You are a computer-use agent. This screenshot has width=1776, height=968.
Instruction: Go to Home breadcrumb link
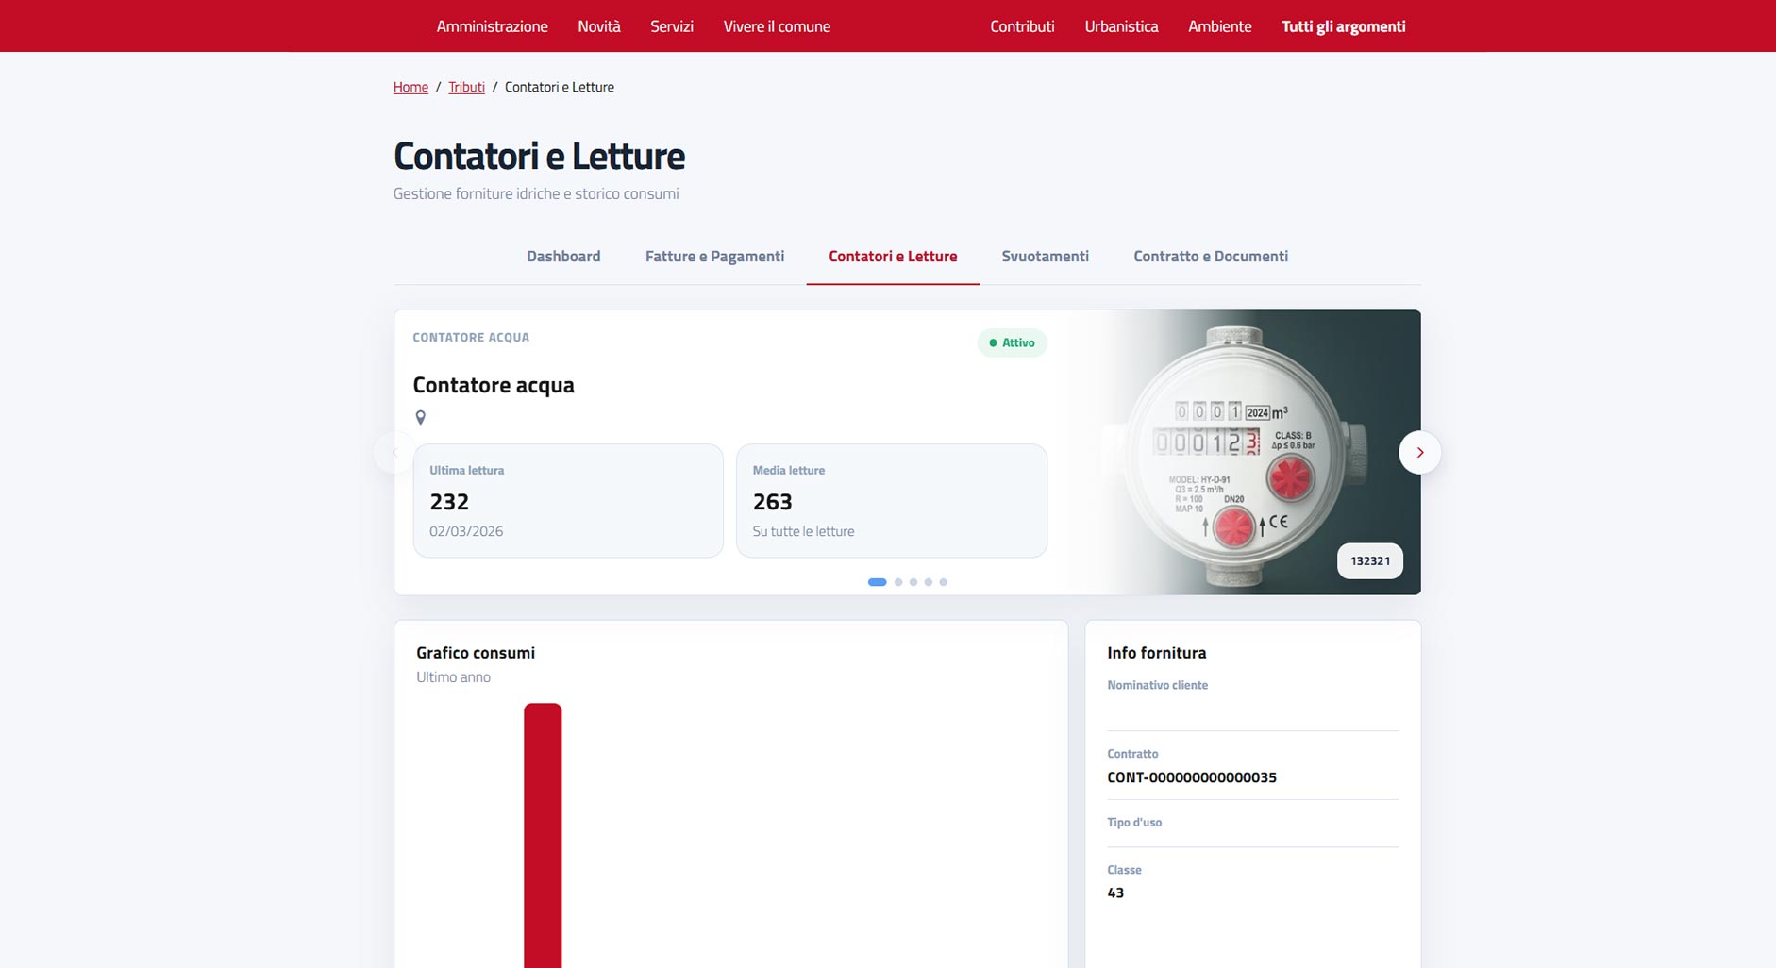410,87
